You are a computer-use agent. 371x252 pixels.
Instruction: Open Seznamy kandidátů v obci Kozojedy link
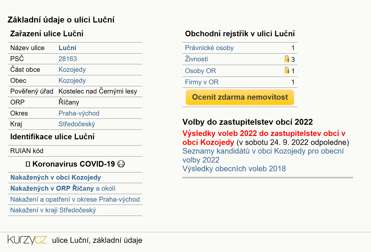263,155
